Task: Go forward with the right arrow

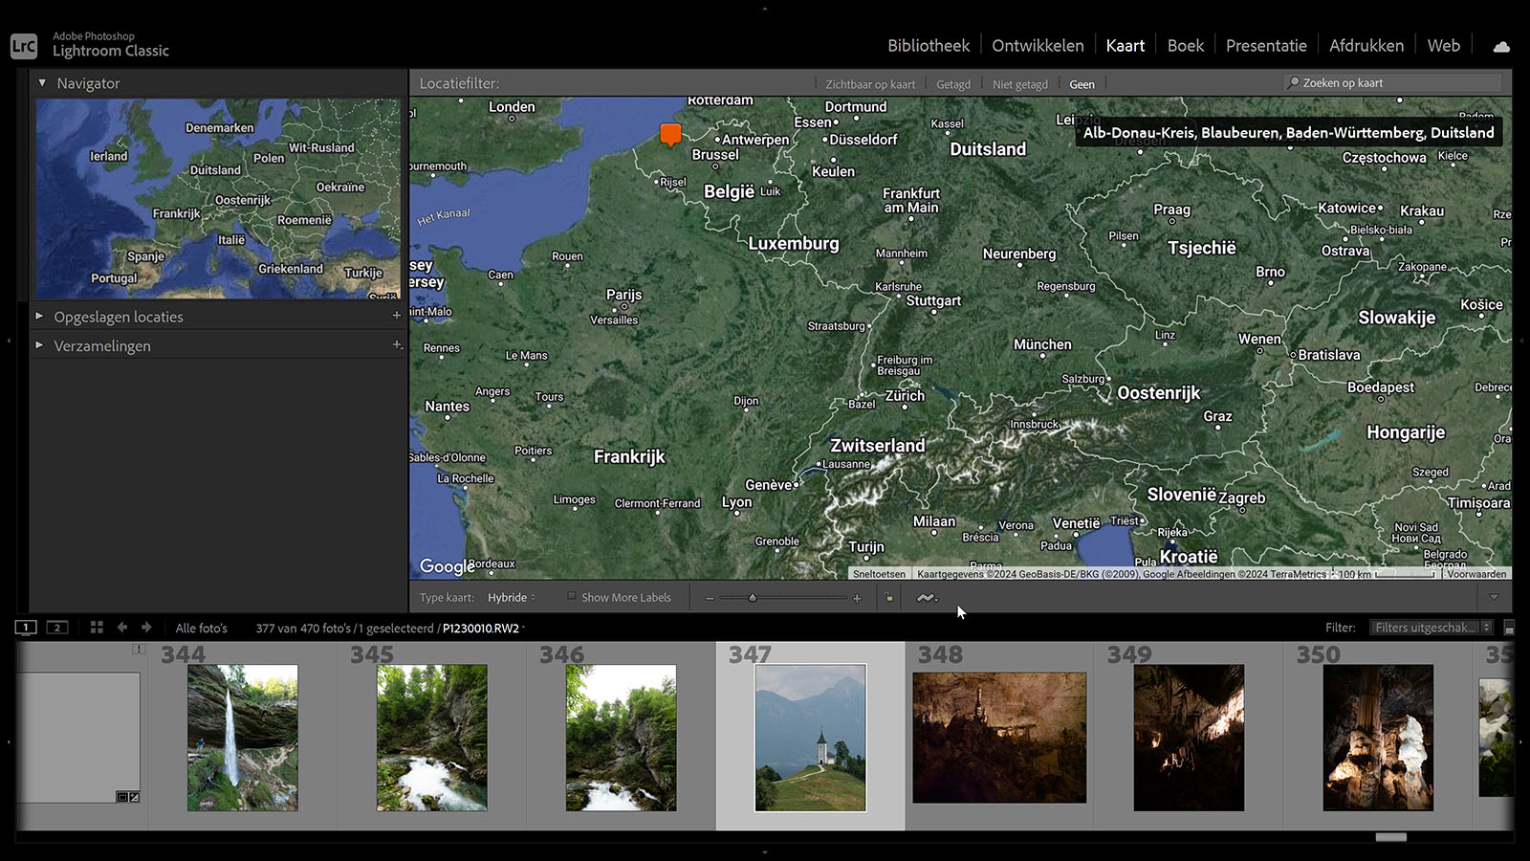Action: (x=146, y=628)
